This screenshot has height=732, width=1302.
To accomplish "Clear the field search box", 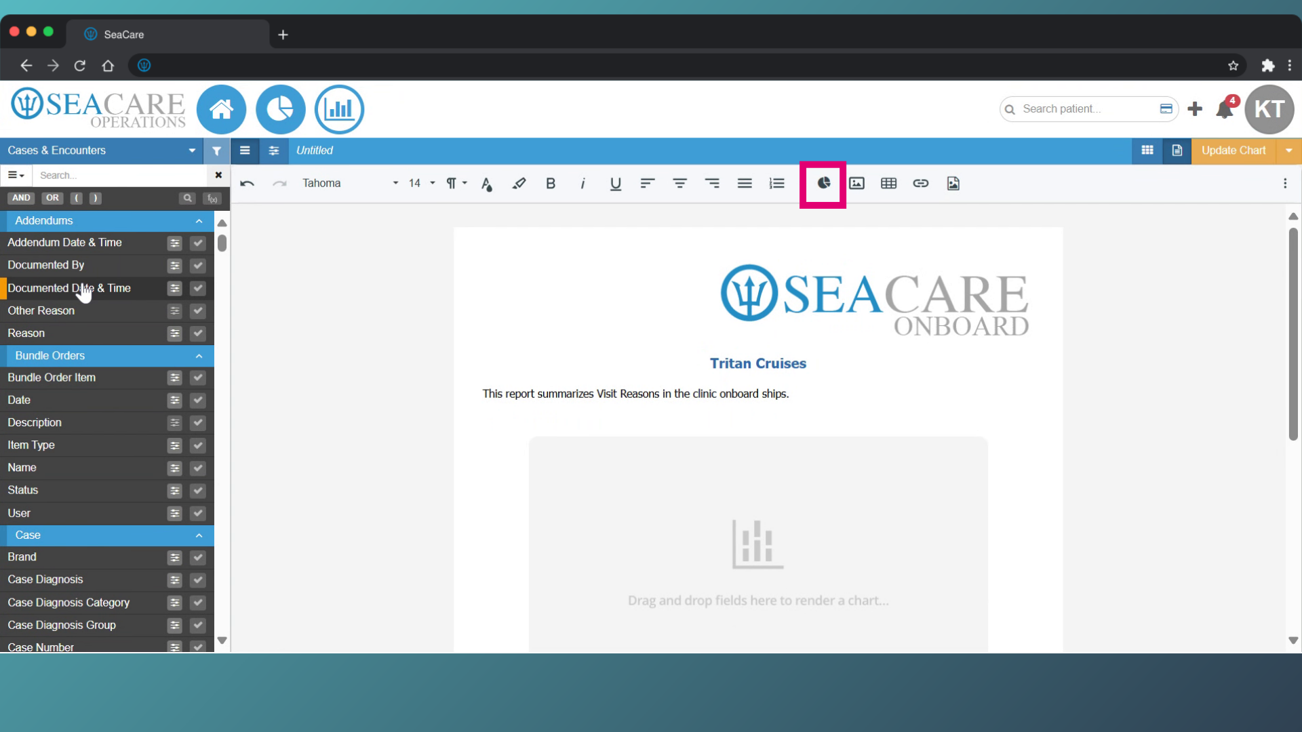I will pyautogui.click(x=218, y=176).
